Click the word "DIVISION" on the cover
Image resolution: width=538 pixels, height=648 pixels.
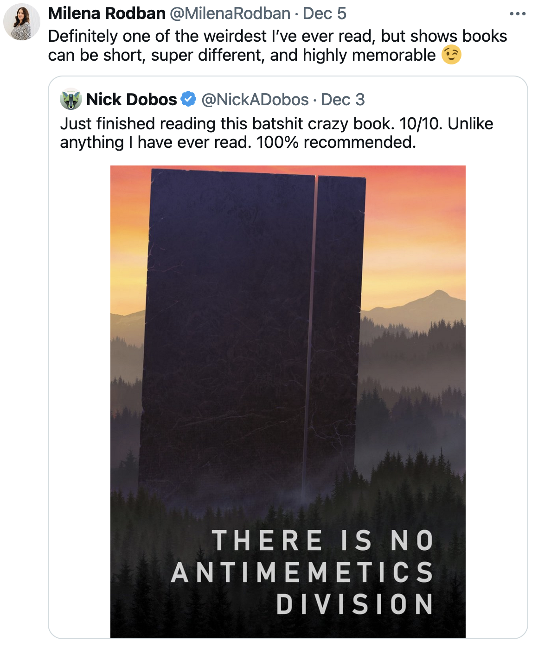(355, 604)
